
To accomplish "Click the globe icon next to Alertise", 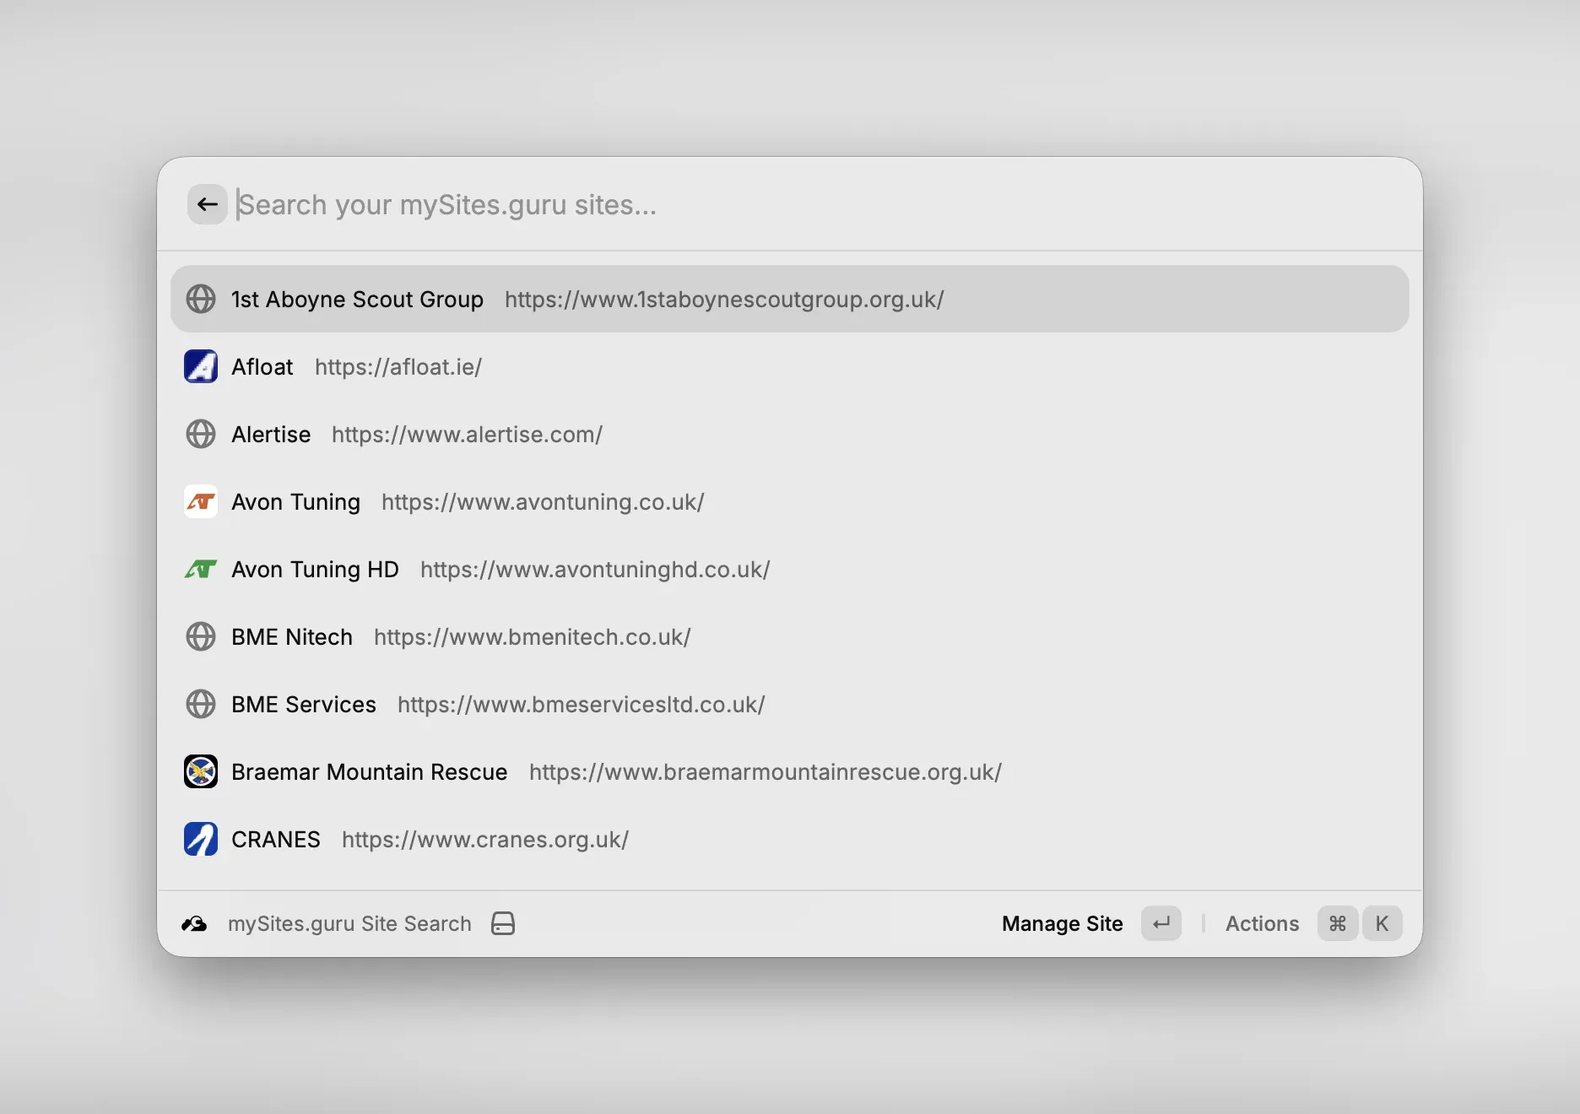I will [x=201, y=434].
